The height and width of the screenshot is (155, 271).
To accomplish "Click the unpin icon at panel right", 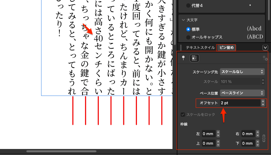I will (264, 59).
